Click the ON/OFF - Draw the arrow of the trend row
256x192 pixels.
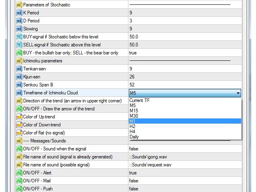(x=72, y=109)
